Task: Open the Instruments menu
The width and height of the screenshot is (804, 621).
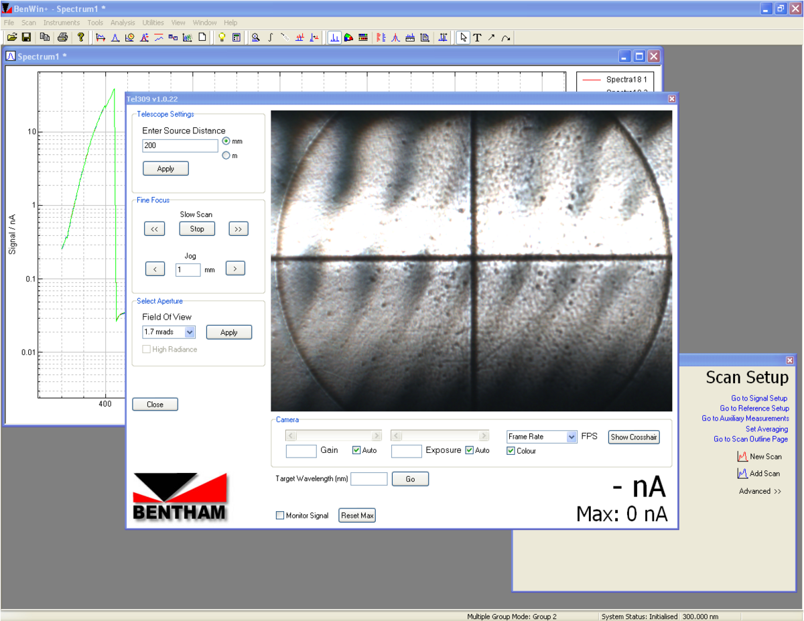Action: coord(62,23)
